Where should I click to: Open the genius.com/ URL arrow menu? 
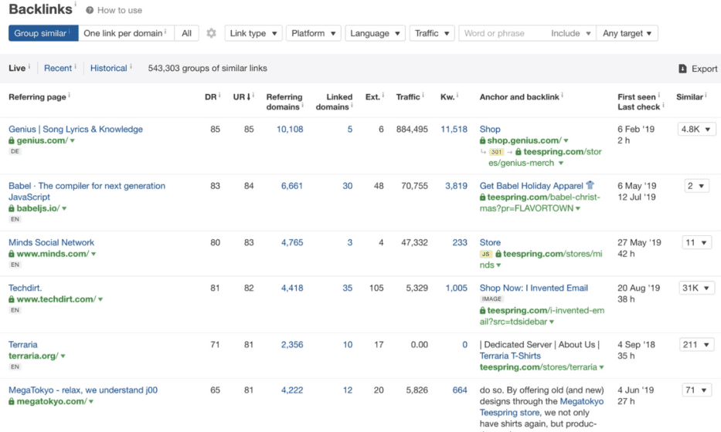[72, 141]
